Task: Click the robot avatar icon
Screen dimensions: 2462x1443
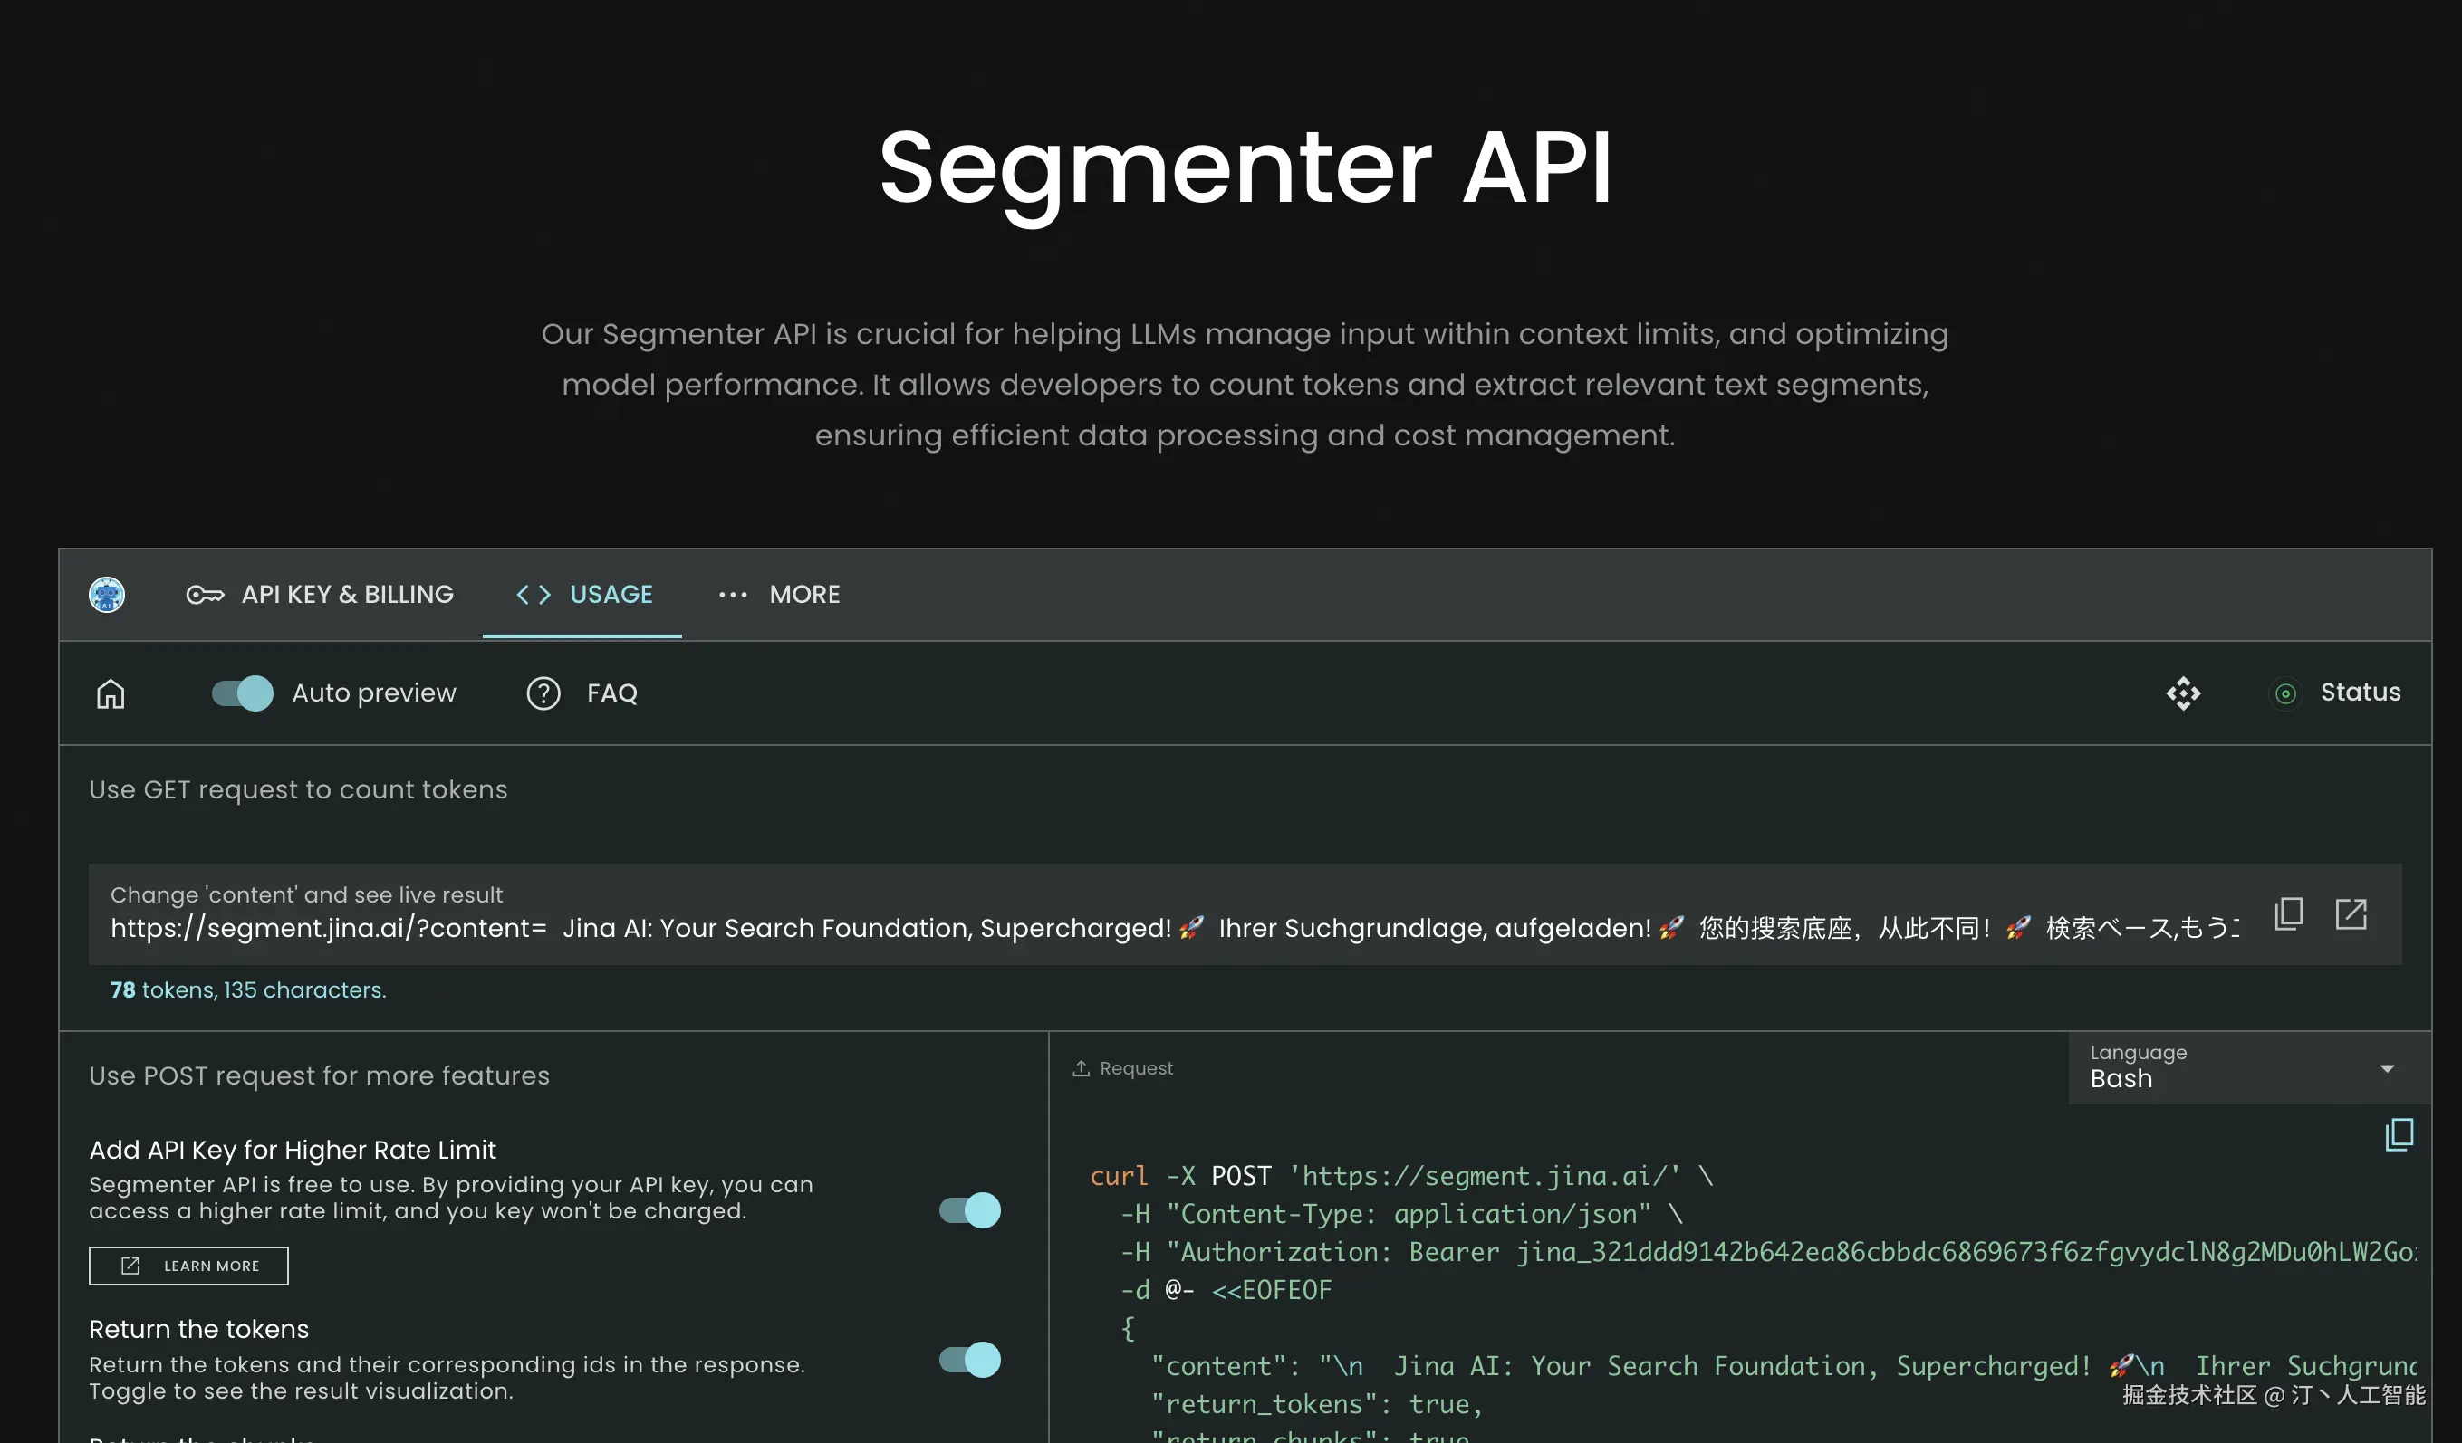Action: pyautogui.click(x=107, y=595)
